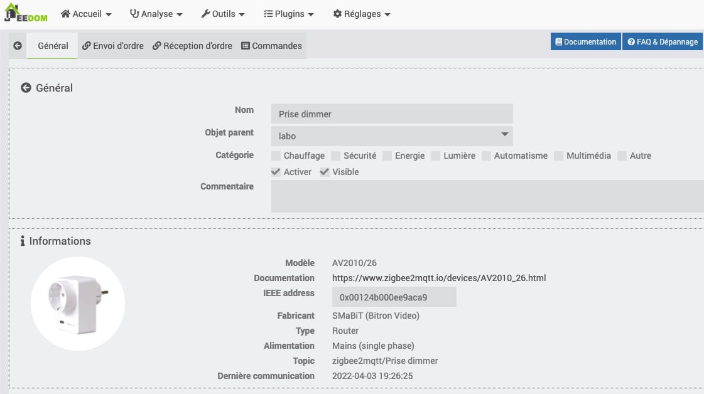Click the link icon in Réception d'ordre tab
704x394 pixels.
[x=157, y=46]
